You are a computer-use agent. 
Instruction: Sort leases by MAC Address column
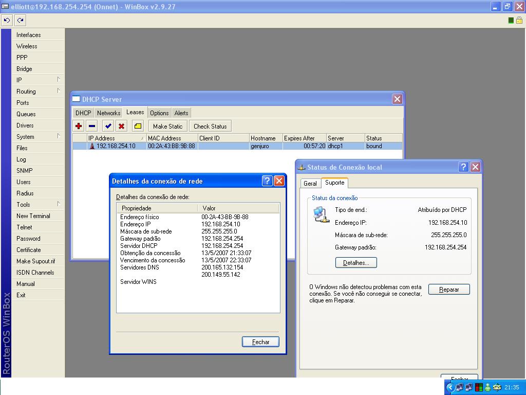pos(172,138)
